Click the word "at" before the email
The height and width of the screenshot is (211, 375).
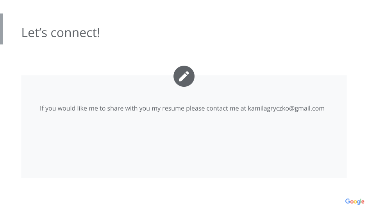(243, 108)
